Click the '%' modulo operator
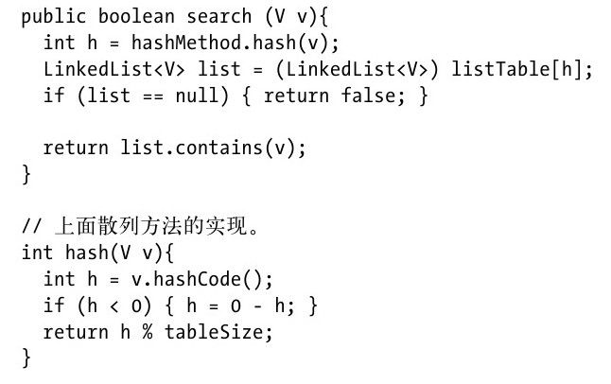Image resolution: width=611 pixels, height=384 pixels. tap(148, 332)
